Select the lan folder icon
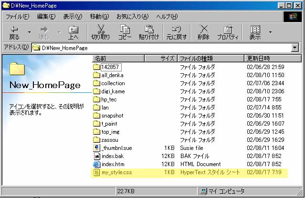The image size is (305, 198). pyautogui.click(x=96, y=108)
